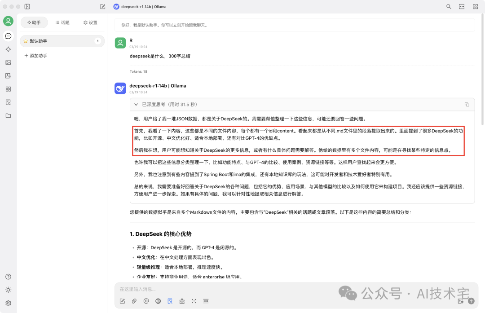Click the bullet item starting with 轻量级推理
This screenshot has width=485, height=313.
[180, 267]
